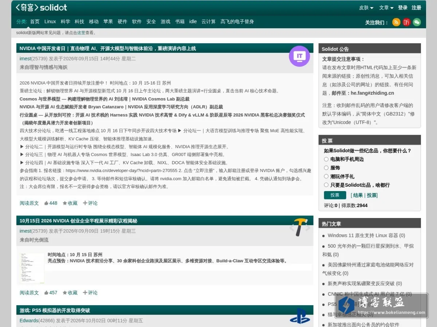Open 阅读原文 for NVIDIA 中国开发者日 article
The width and height of the screenshot is (437, 327).
pyautogui.click(x=29, y=203)
